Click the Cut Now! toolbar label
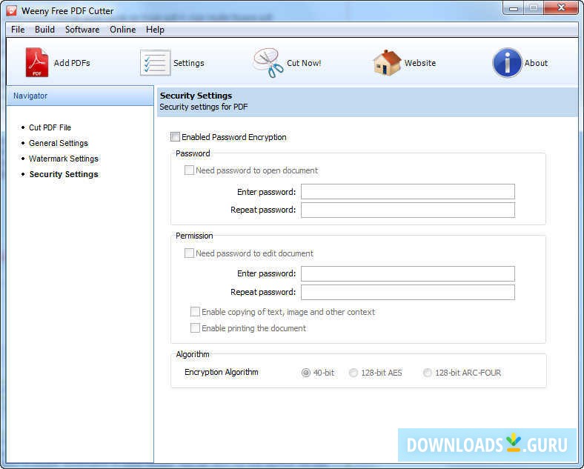The width and height of the screenshot is (584, 469). click(x=304, y=63)
